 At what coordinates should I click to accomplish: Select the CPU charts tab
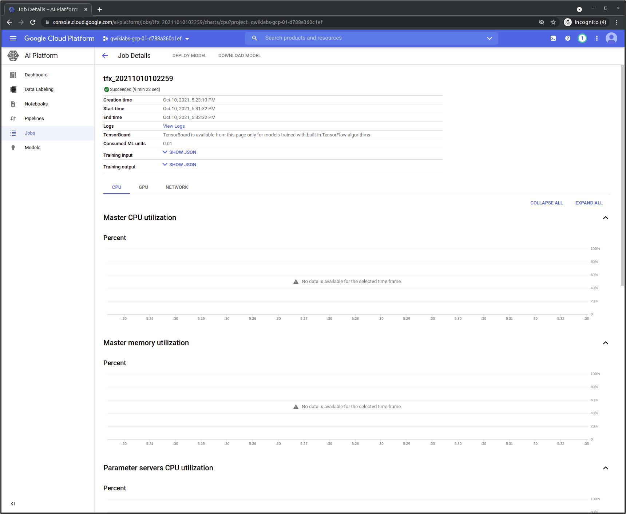tap(116, 187)
